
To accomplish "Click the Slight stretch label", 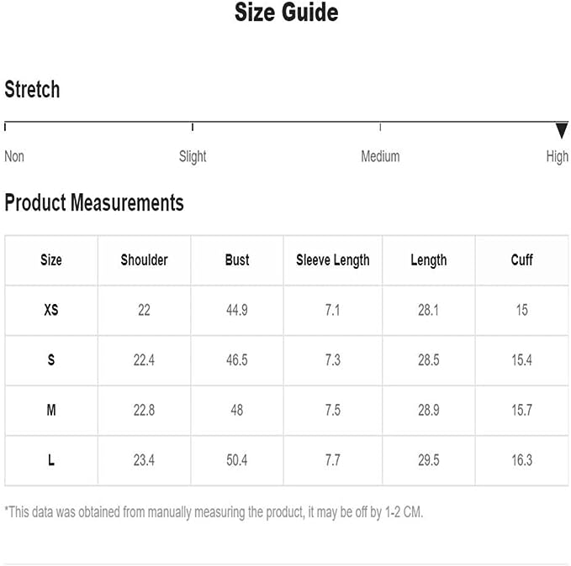I will [193, 156].
